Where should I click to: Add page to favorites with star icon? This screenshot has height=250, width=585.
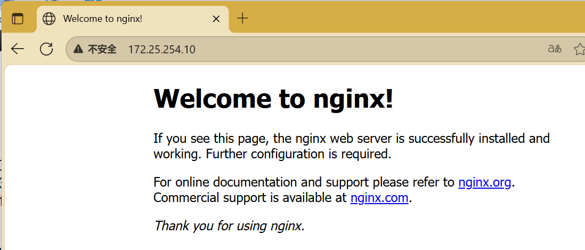pyautogui.click(x=579, y=49)
